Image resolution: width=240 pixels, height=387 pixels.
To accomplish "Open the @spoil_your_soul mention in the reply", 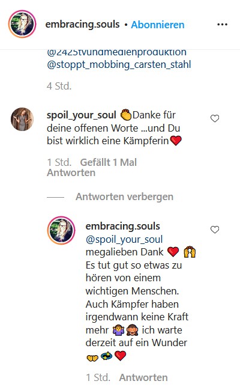I will (x=124, y=239).
